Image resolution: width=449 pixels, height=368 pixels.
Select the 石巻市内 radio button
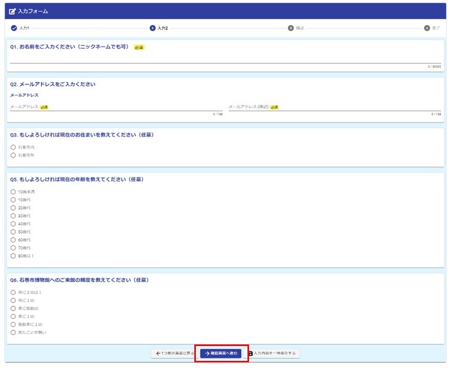click(13, 147)
